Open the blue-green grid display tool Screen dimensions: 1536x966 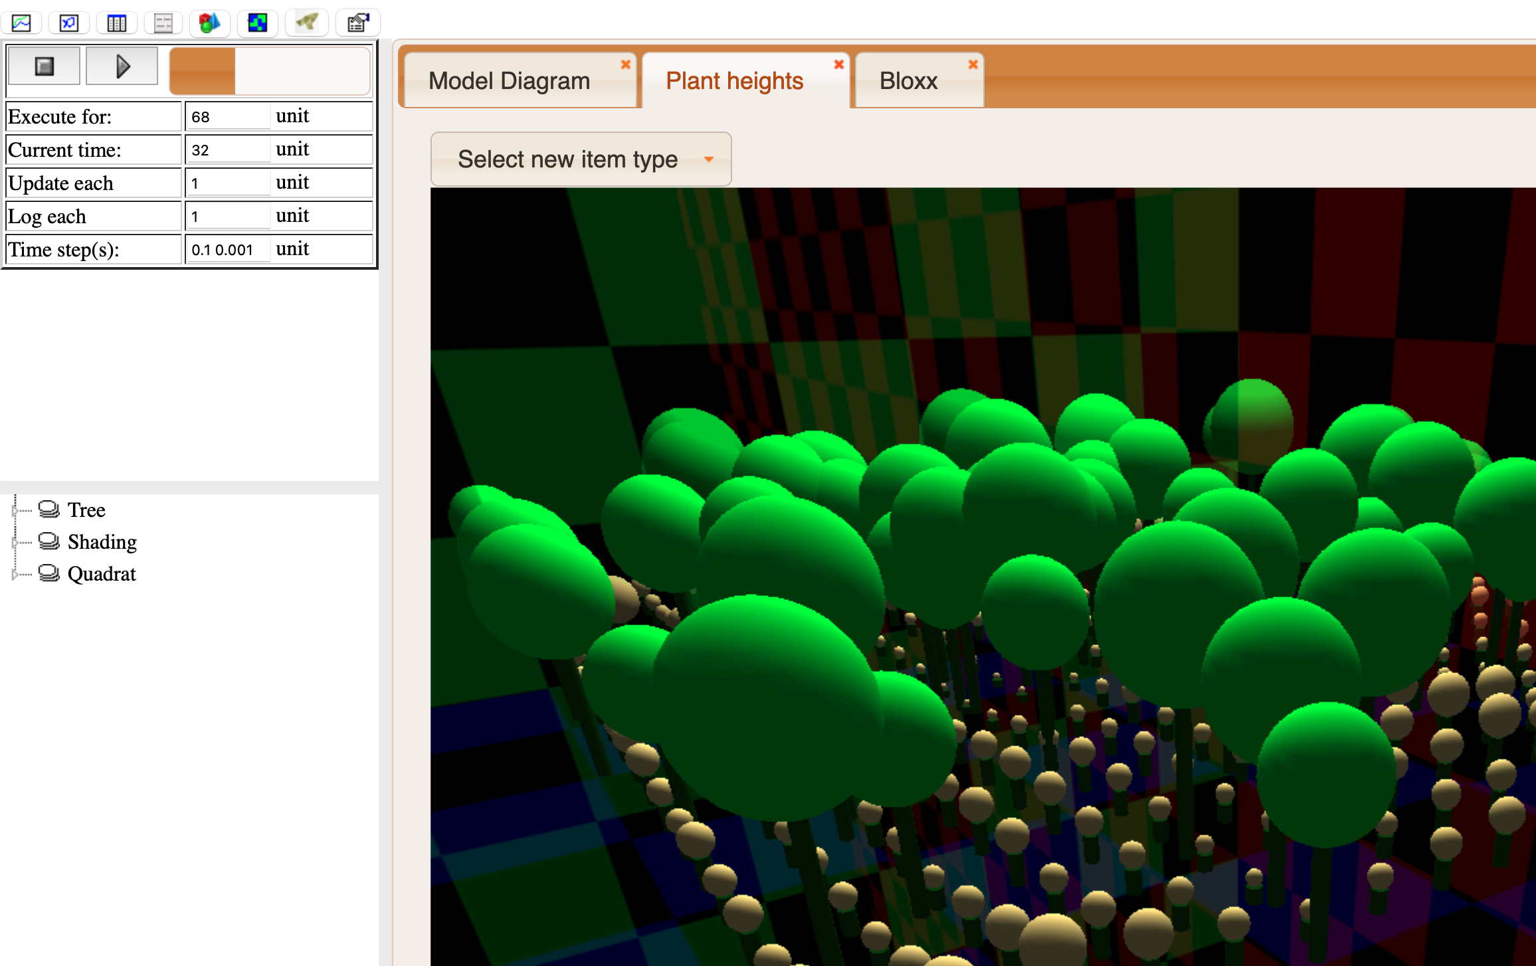(x=257, y=23)
